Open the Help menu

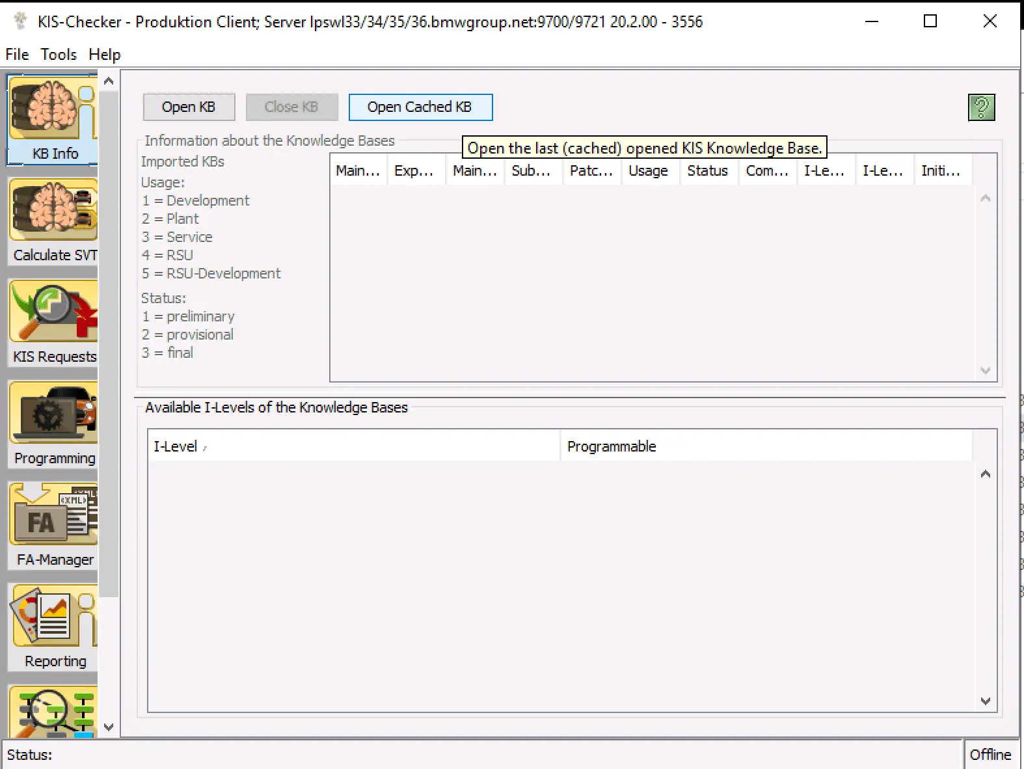pyautogui.click(x=105, y=55)
